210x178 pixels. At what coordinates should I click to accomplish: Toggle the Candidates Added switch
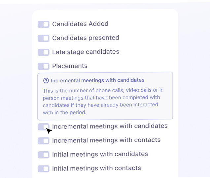43,24
